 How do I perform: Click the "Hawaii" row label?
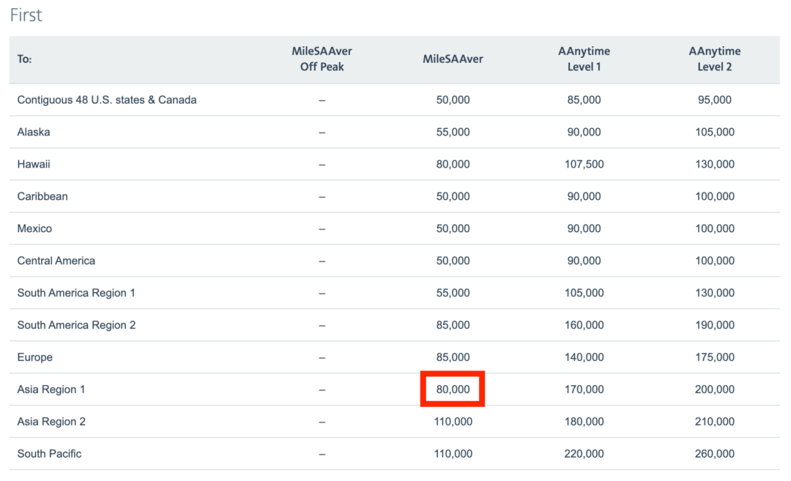coord(33,165)
